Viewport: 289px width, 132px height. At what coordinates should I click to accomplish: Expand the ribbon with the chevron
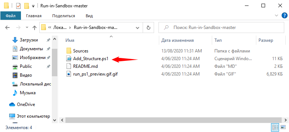point(276,16)
